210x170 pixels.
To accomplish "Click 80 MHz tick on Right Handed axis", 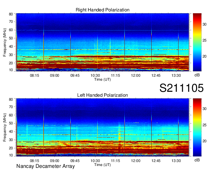I will (x=11, y=14).
